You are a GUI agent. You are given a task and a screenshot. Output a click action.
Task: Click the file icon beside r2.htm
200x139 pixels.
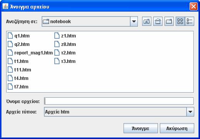click(x=57, y=53)
